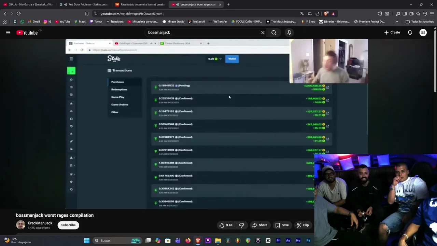The width and height of the screenshot is (437, 246).
Task: Create a Clip of the video
Action: click(302, 225)
